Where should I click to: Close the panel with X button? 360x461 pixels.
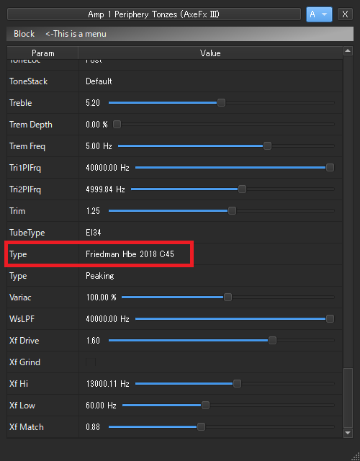(346, 14)
